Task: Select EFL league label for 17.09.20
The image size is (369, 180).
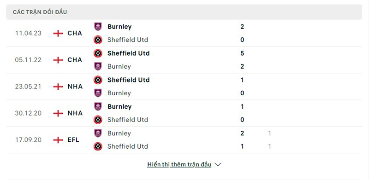Action: 73,140
